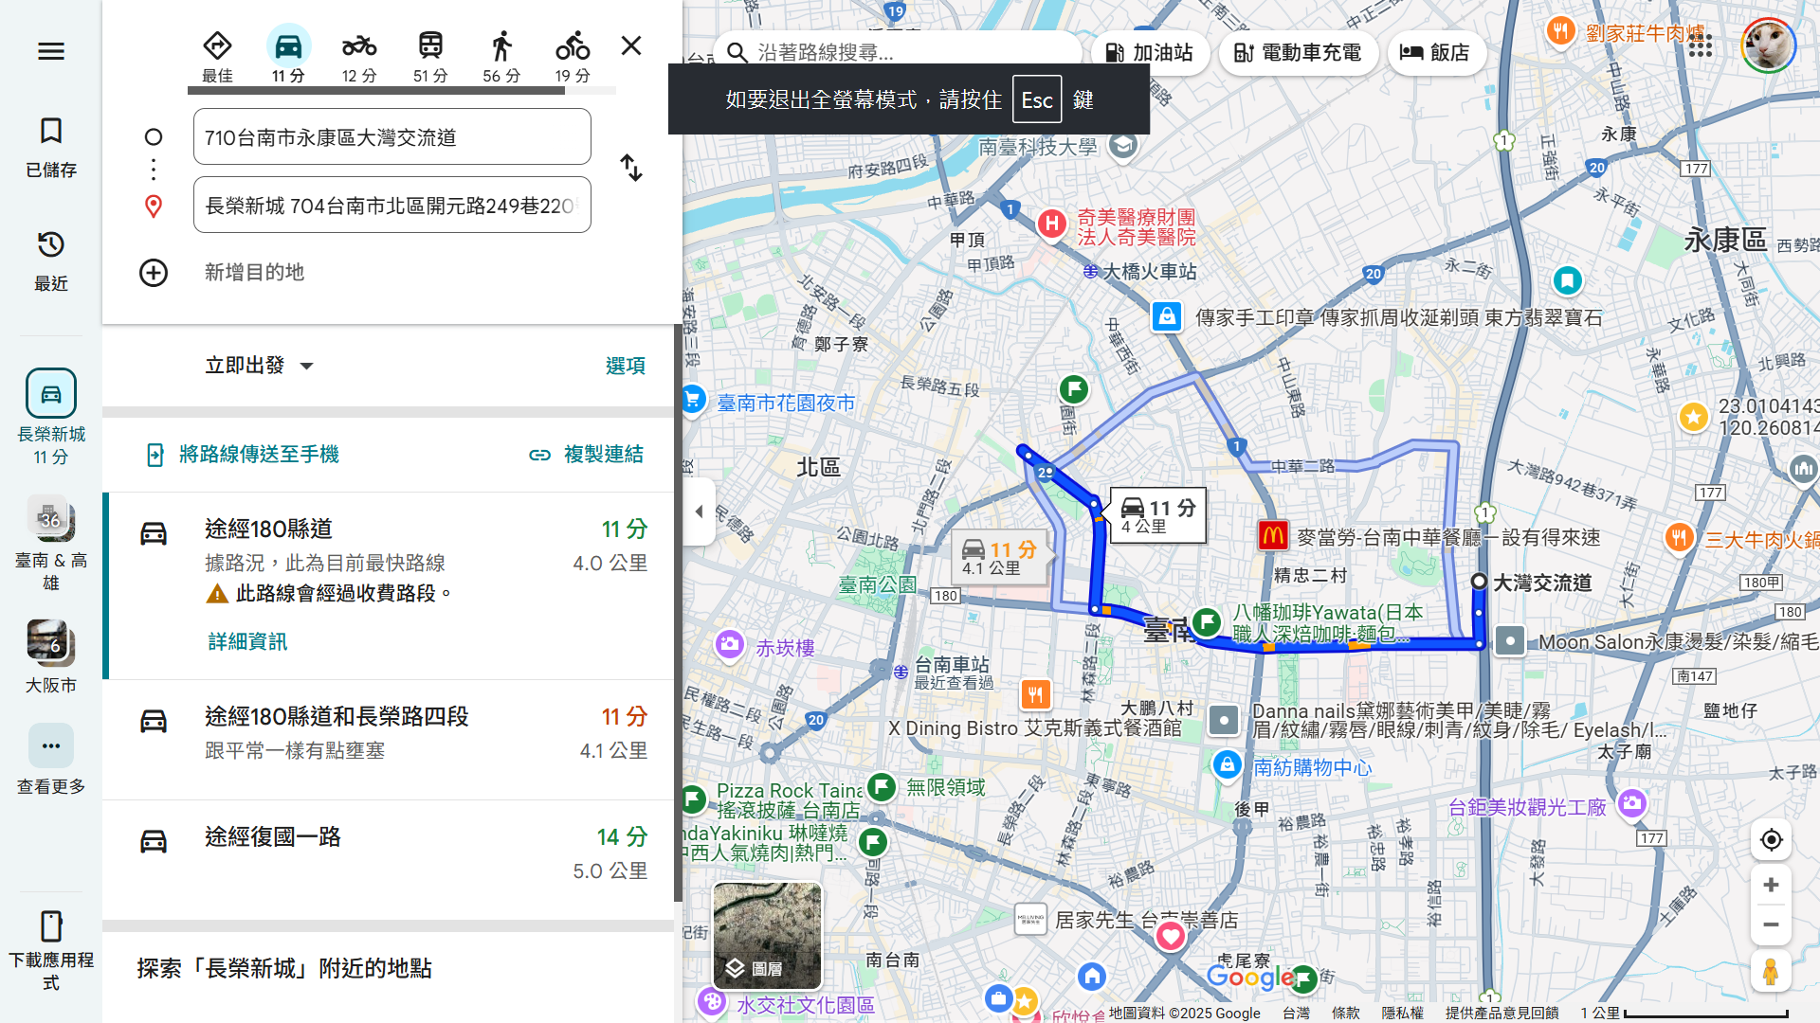Select the transit mode 51 分 tab
Screen dimensions: 1820x1023
pyautogui.click(x=430, y=57)
